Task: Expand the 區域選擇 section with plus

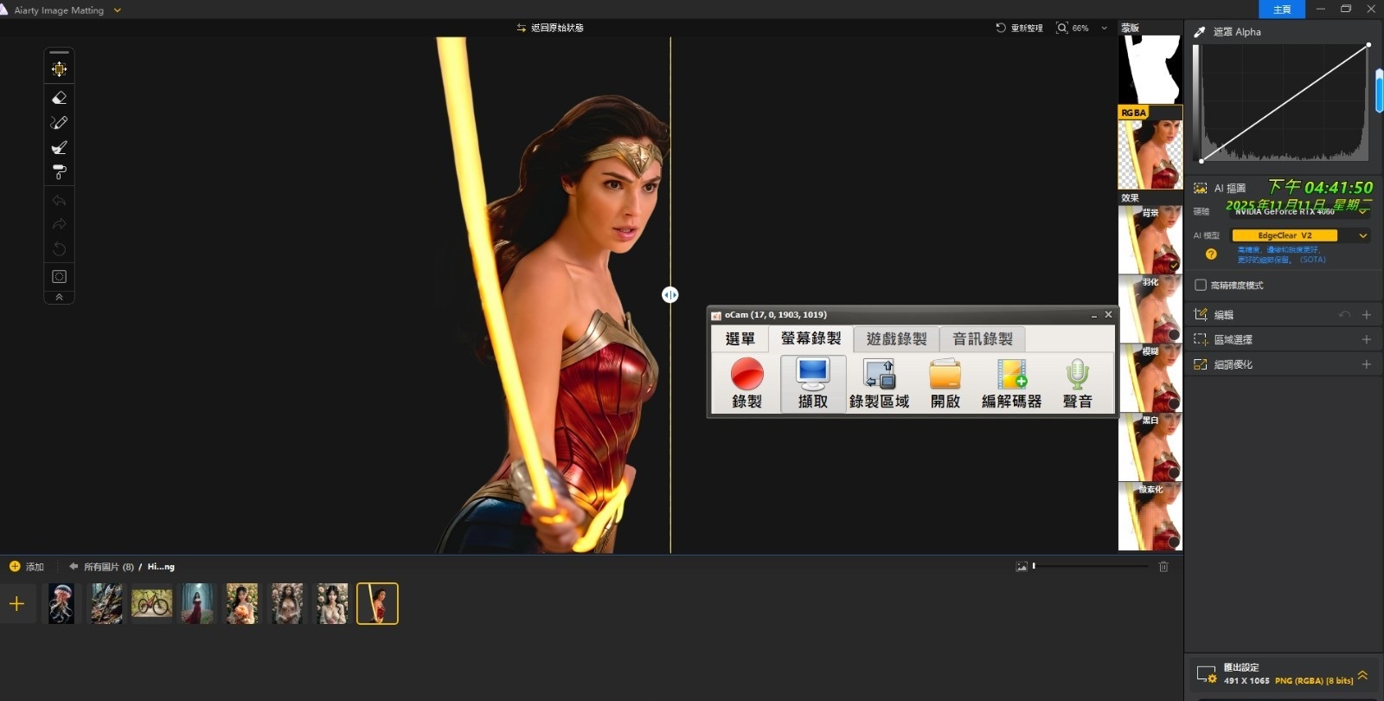Action: pyautogui.click(x=1367, y=340)
